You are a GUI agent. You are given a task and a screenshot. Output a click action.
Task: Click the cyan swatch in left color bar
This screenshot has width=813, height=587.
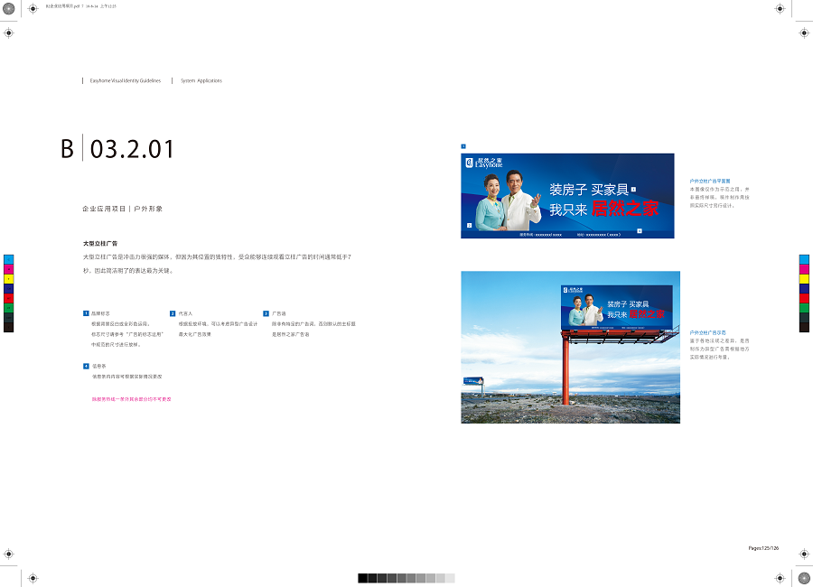tap(9, 259)
